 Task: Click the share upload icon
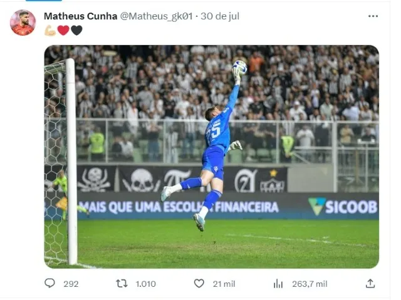(x=370, y=283)
